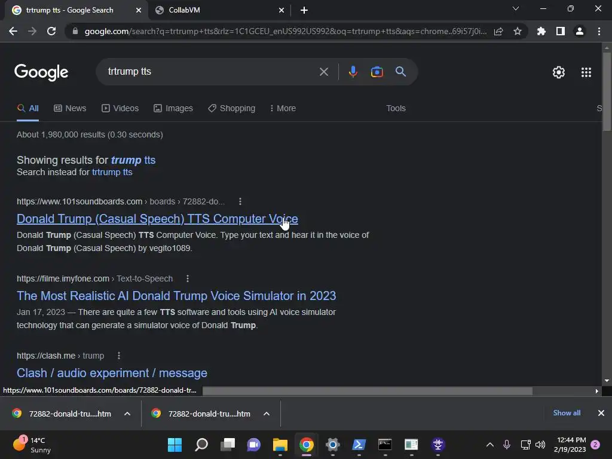Toggle the Chrome side panel icon
Screen dimensions: 612x459
coord(561,31)
